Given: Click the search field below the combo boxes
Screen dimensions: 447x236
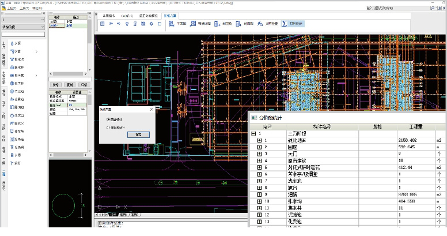Looking at the screenshot, I should click(23, 34).
